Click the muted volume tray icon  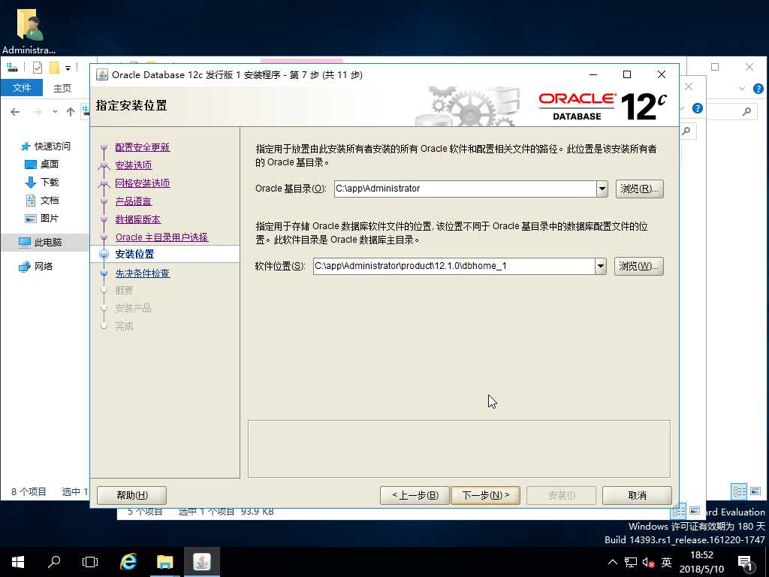point(648,562)
